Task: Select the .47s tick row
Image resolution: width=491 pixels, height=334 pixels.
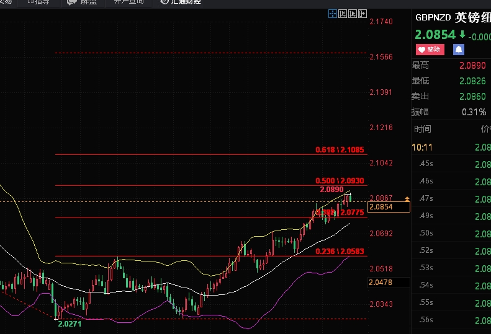Action: point(451,198)
